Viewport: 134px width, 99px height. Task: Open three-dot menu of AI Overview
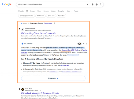point(87,44)
